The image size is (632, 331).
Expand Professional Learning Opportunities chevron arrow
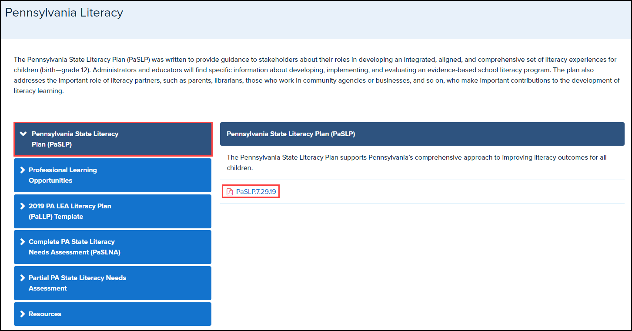click(x=23, y=170)
